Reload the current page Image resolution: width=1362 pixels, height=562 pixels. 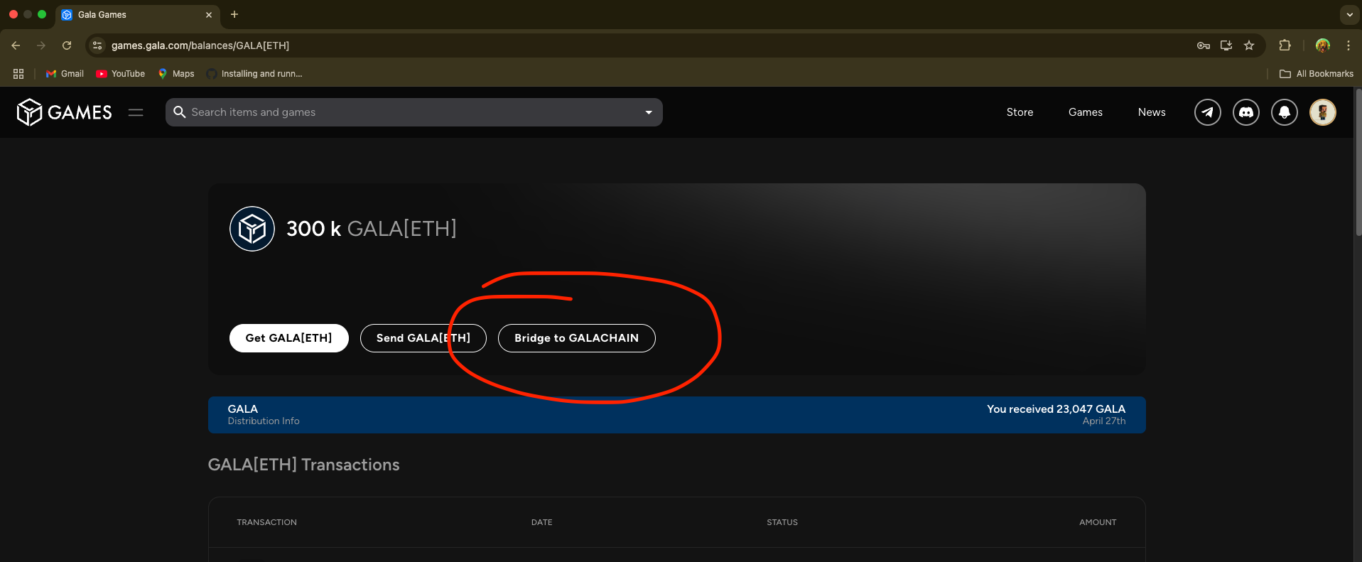click(67, 45)
